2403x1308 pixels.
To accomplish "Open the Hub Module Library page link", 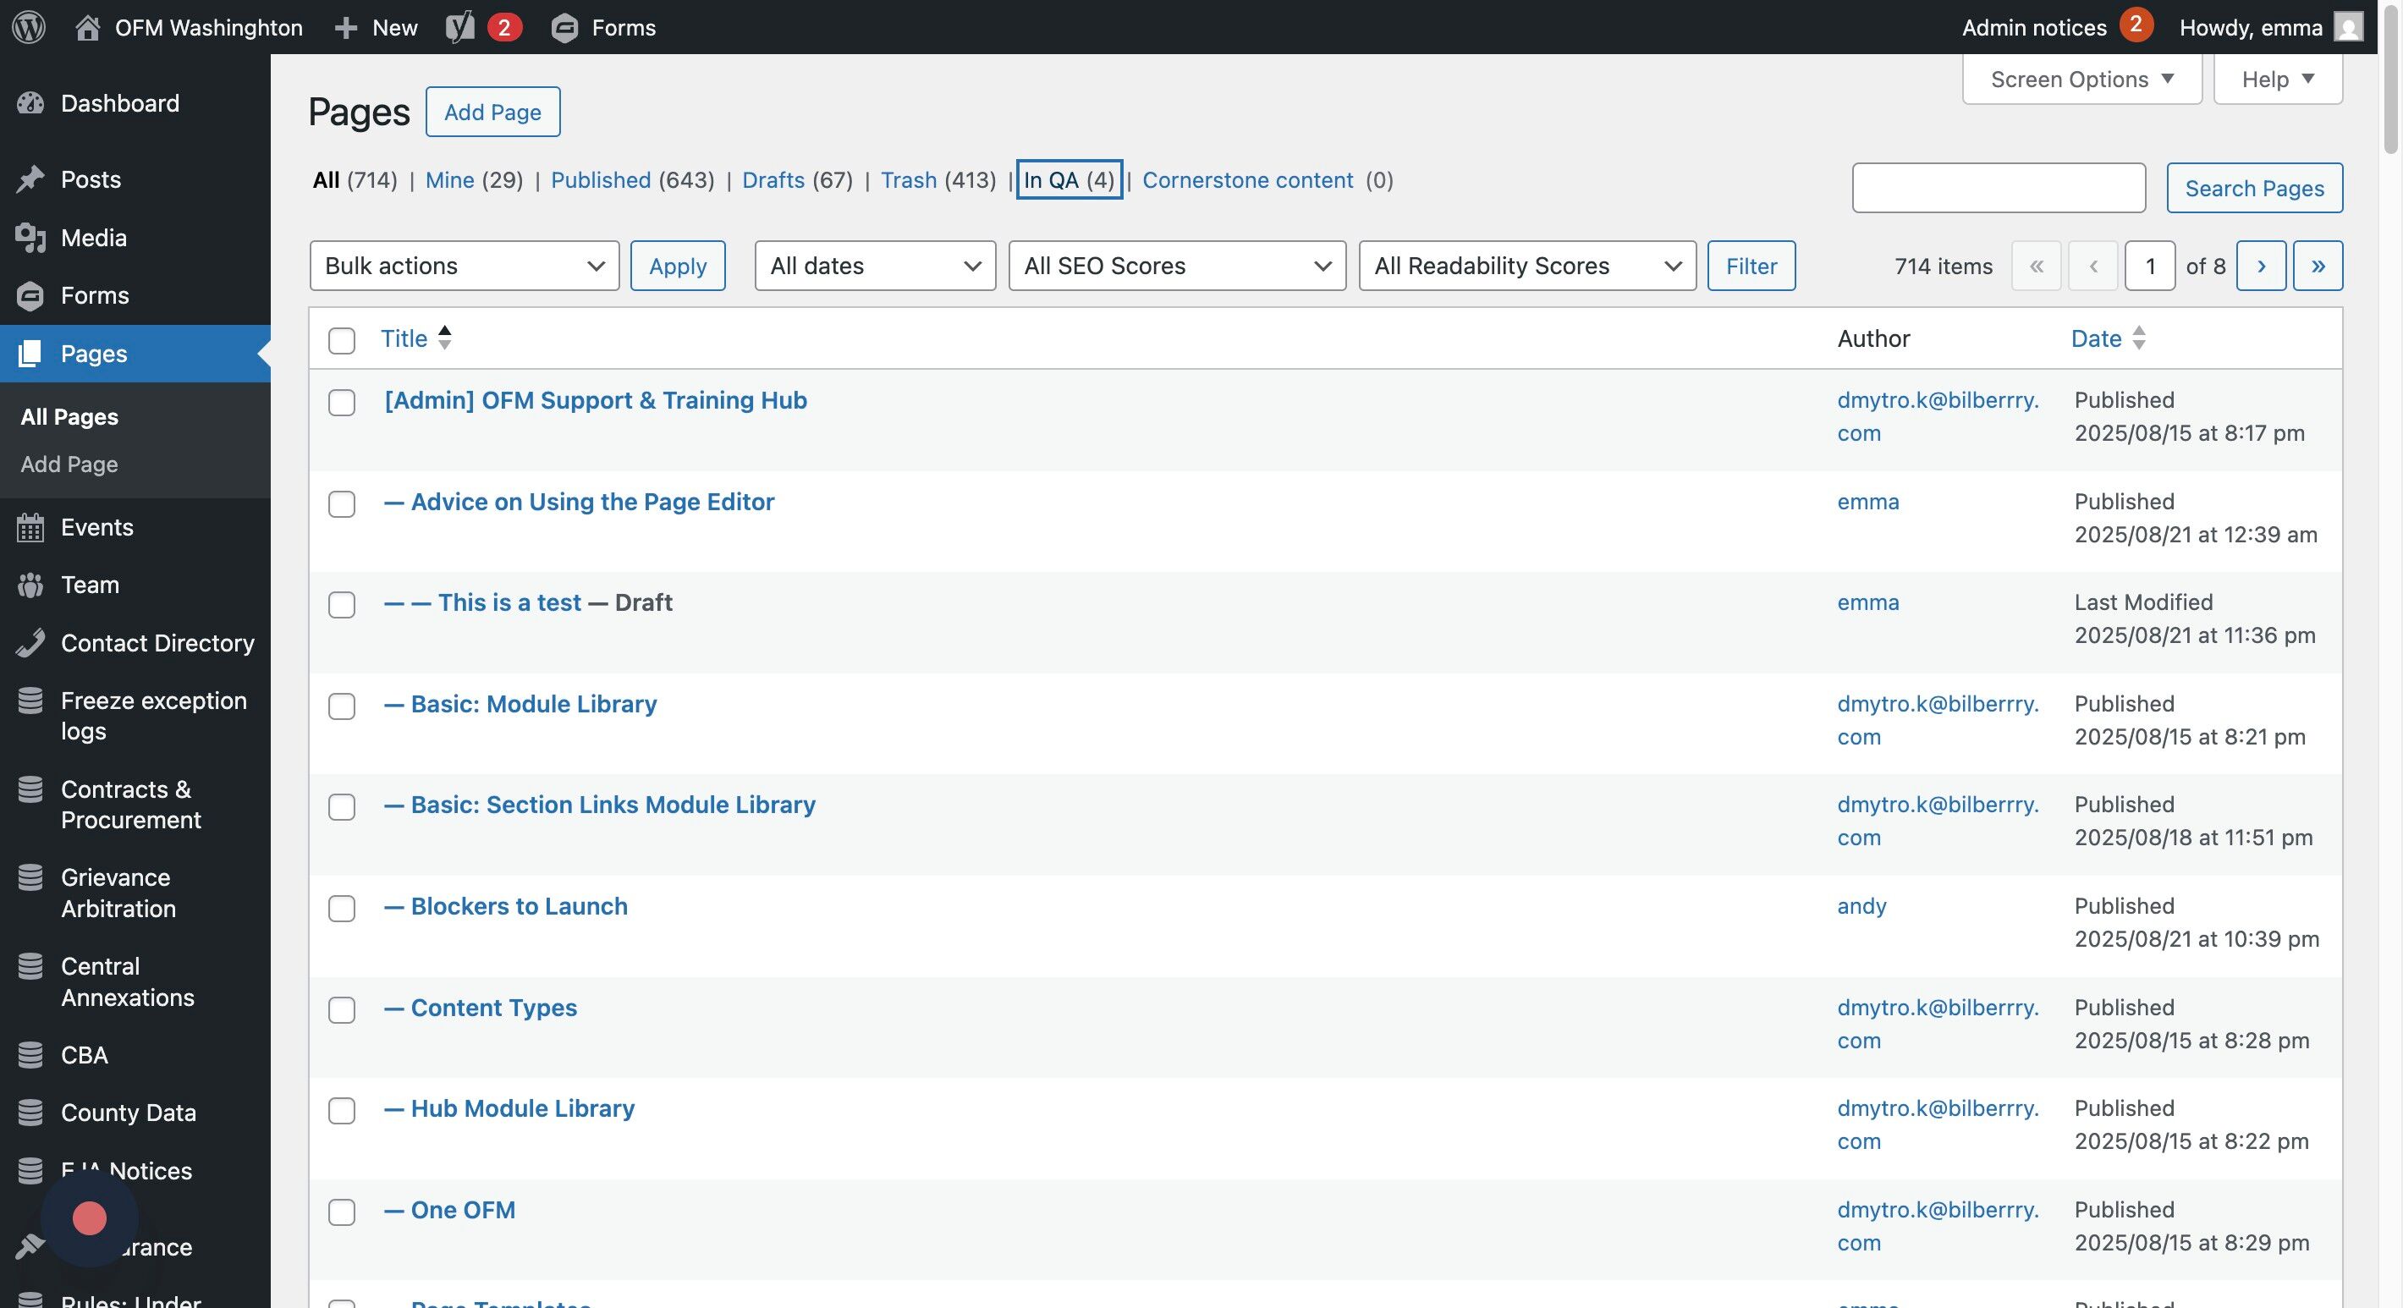I will click(522, 1108).
